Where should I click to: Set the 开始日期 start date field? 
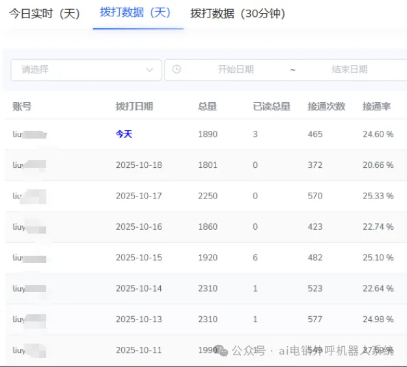pos(236,70)
